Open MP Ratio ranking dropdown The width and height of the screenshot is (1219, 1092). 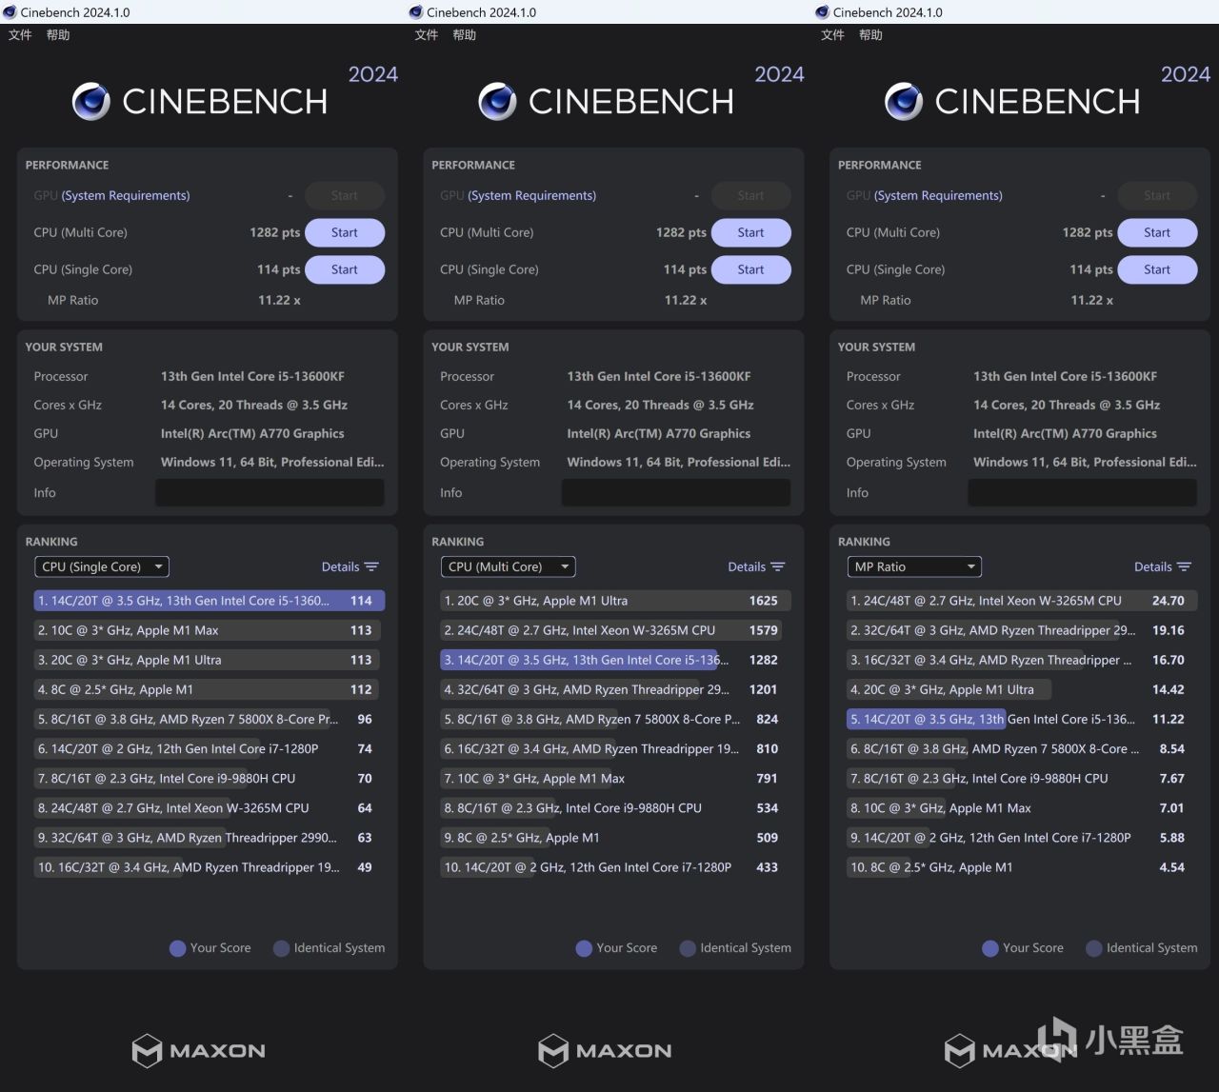pos(914,566)
